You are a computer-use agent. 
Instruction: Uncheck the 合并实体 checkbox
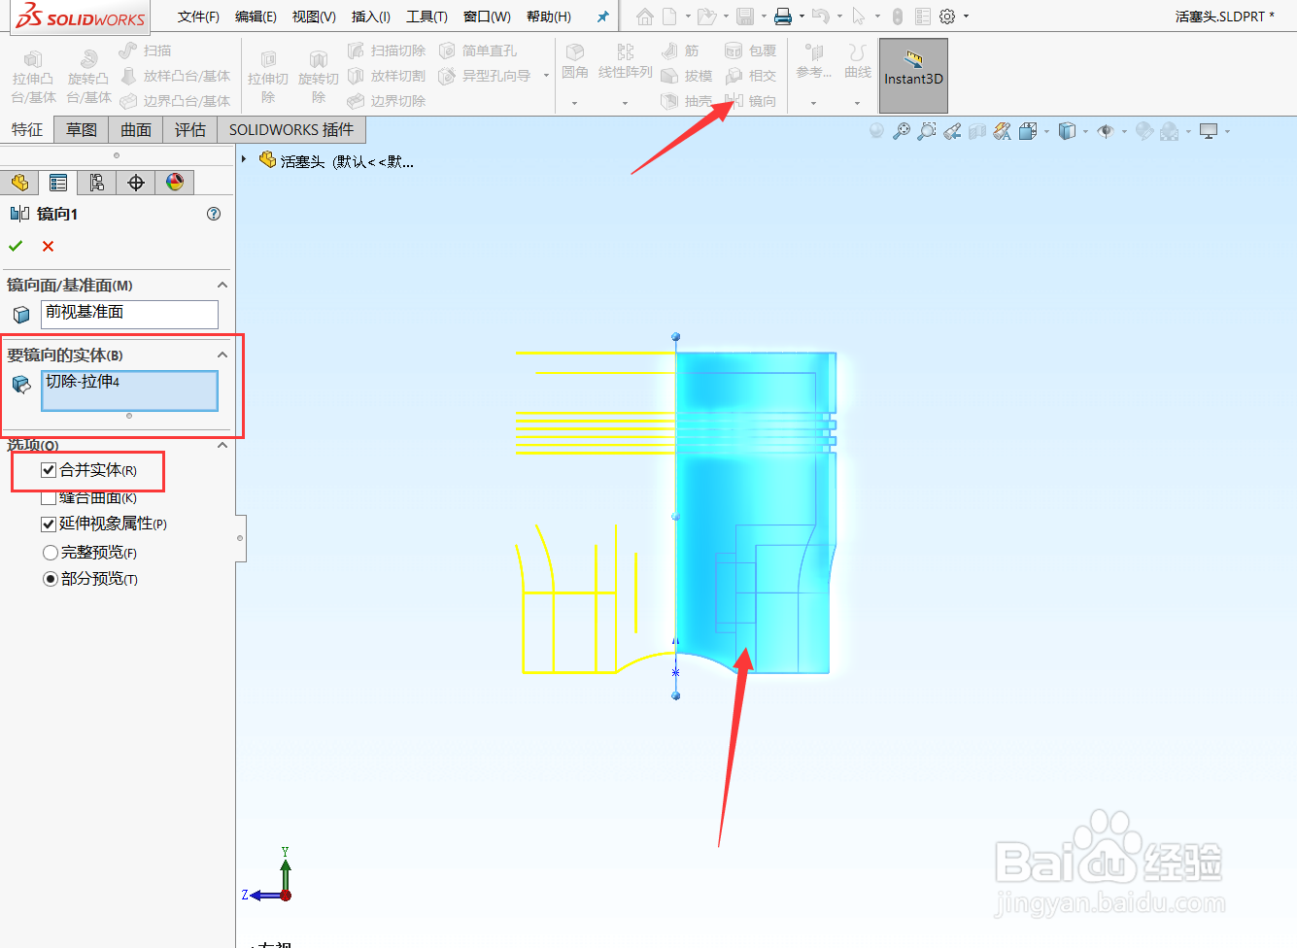coord(48,470)
